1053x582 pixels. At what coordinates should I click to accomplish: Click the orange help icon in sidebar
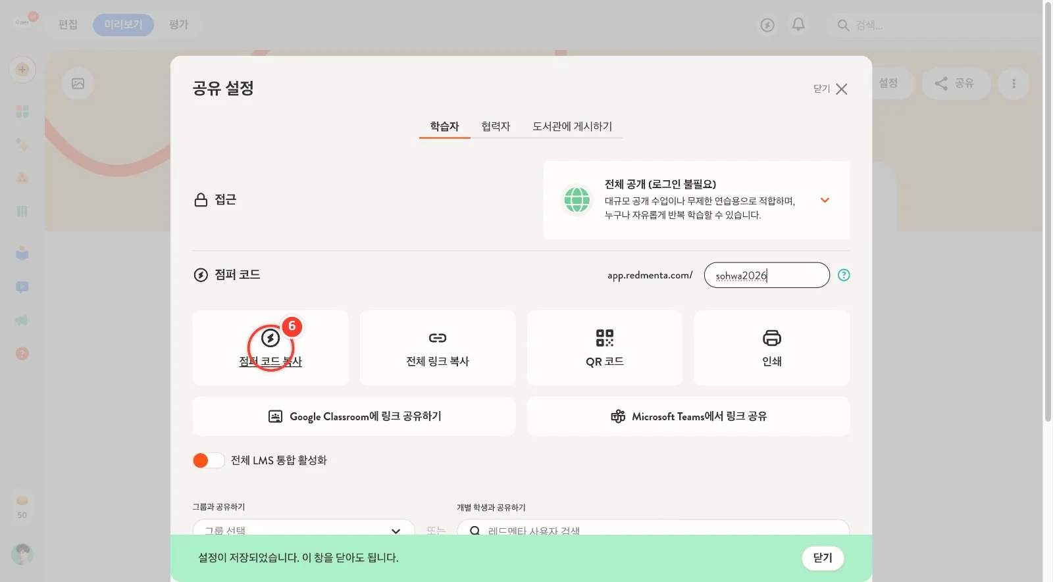[x=22, y=354]
